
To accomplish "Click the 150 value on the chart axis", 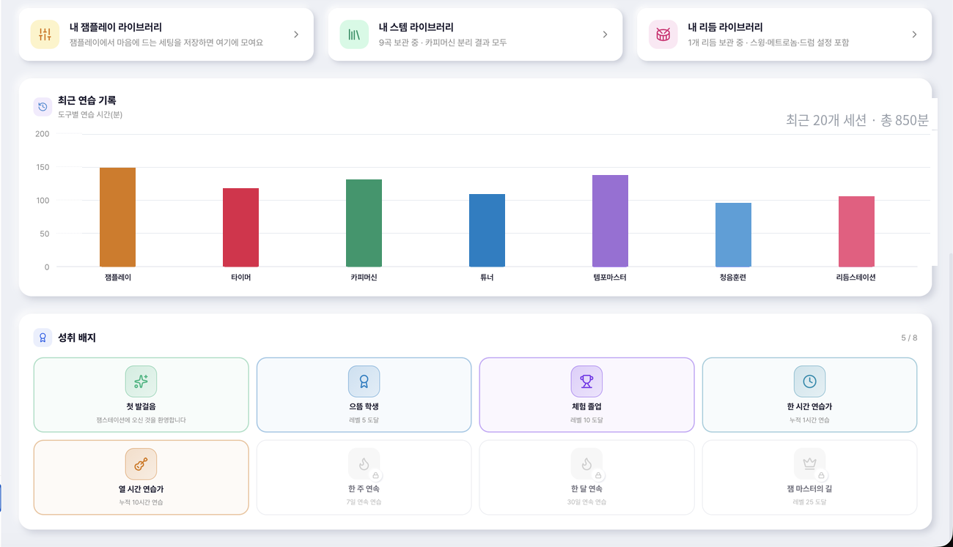I will point(42,168).
